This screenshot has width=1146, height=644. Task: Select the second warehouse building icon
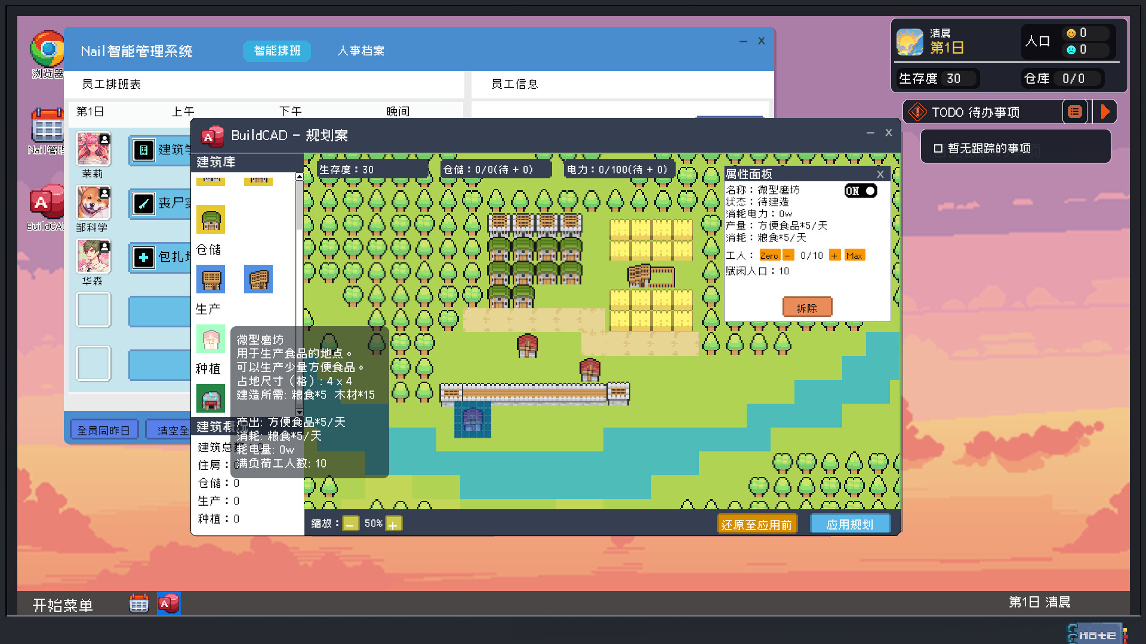coord(258,279)
